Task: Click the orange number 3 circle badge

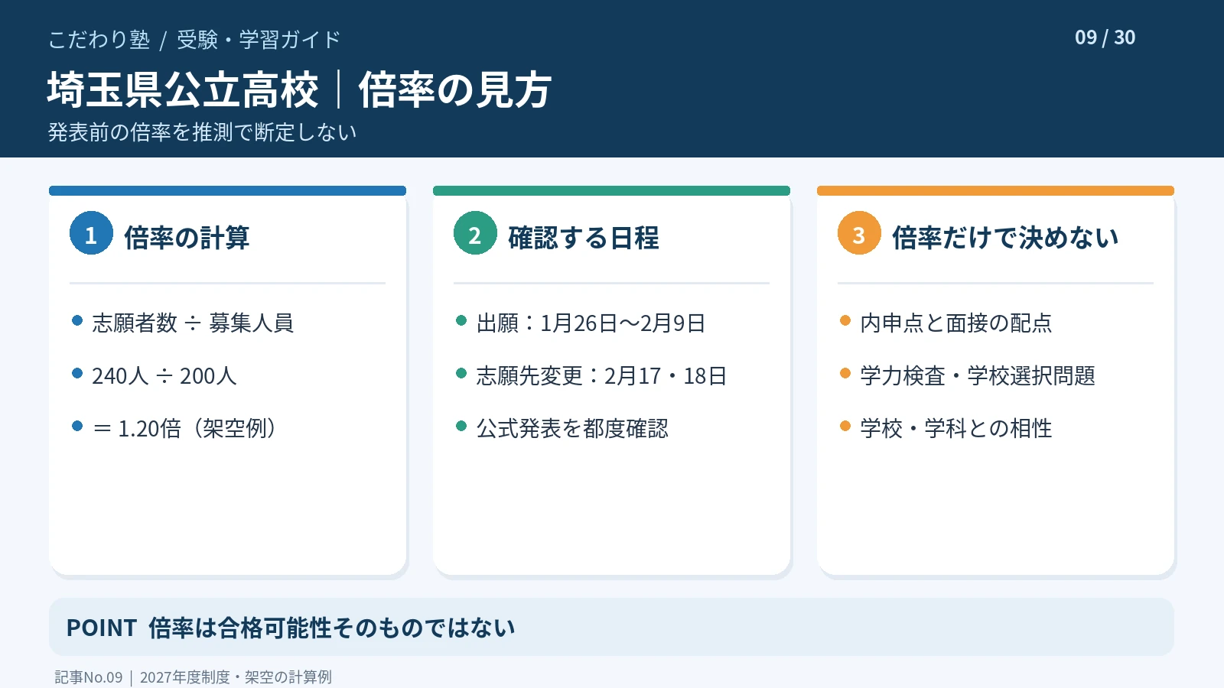Action: click(x=859, y=233)
